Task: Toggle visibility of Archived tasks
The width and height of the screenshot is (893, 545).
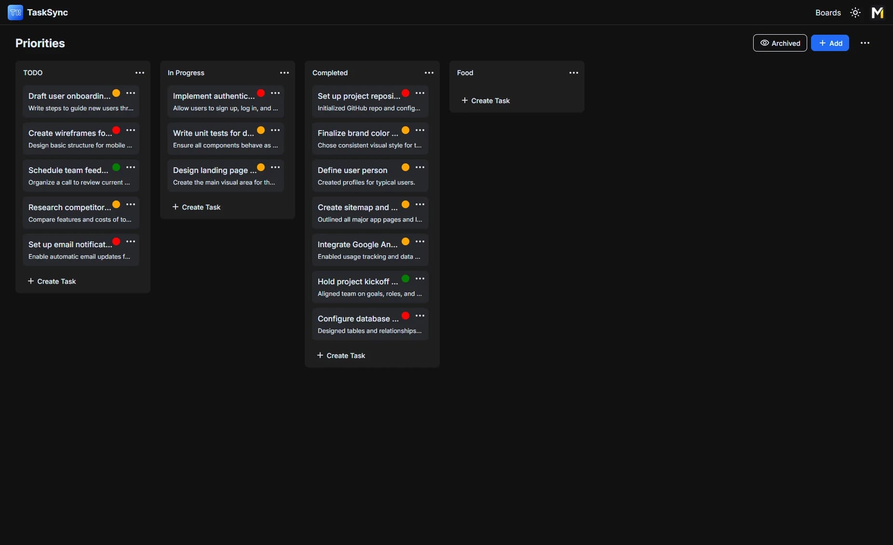Action: tap(780, 43)
